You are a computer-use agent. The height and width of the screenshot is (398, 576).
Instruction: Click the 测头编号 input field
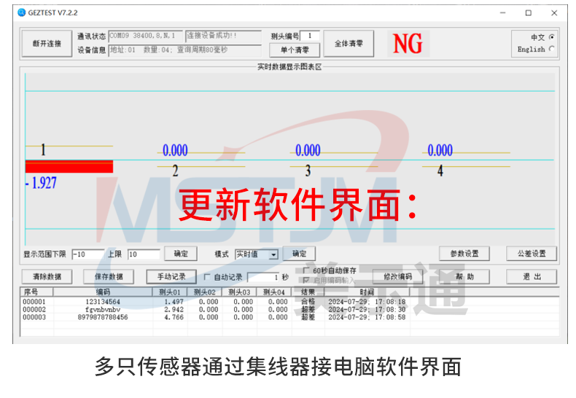click(309, 36)
